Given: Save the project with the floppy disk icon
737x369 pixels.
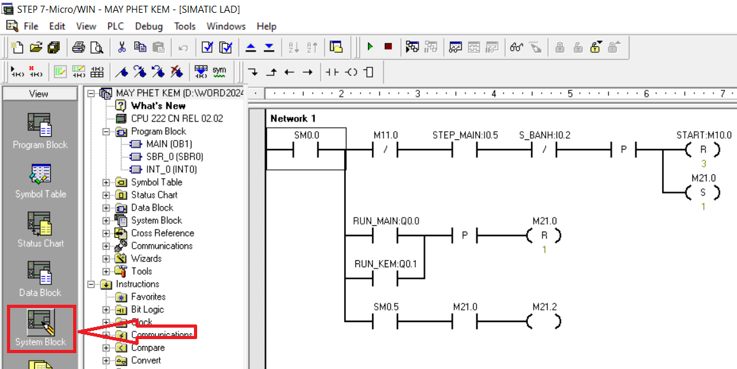Looking at the screenshot, I should [53, 47].
